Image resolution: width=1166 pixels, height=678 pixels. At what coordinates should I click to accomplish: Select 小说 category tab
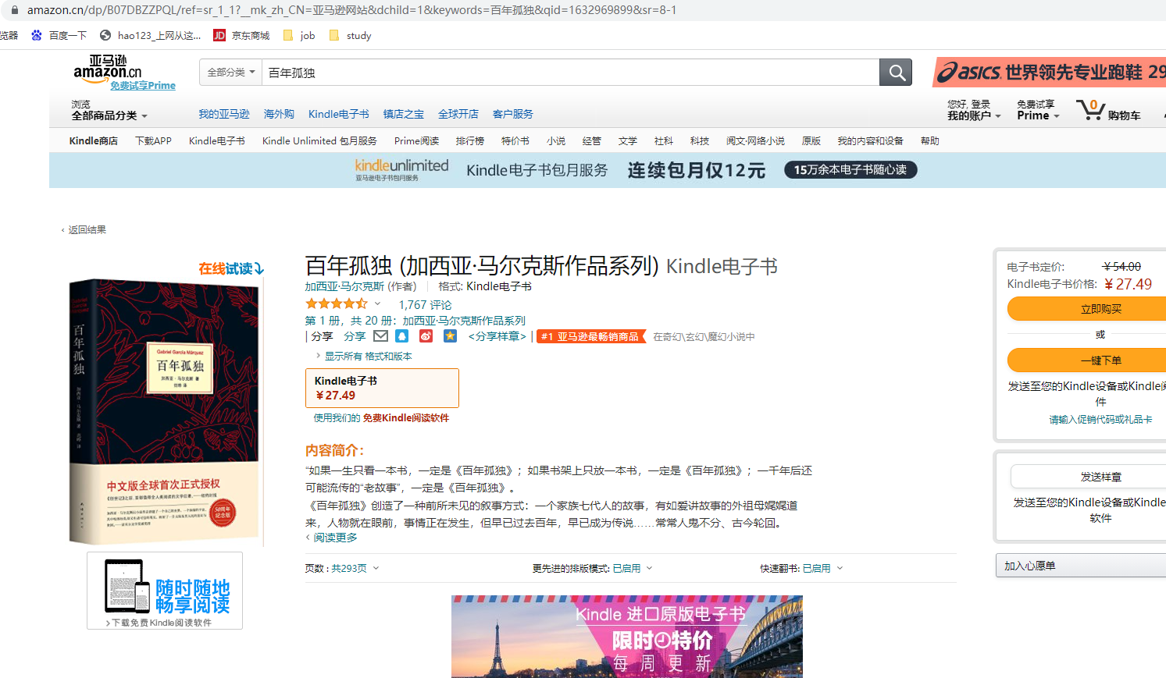[x=555, y=140]
